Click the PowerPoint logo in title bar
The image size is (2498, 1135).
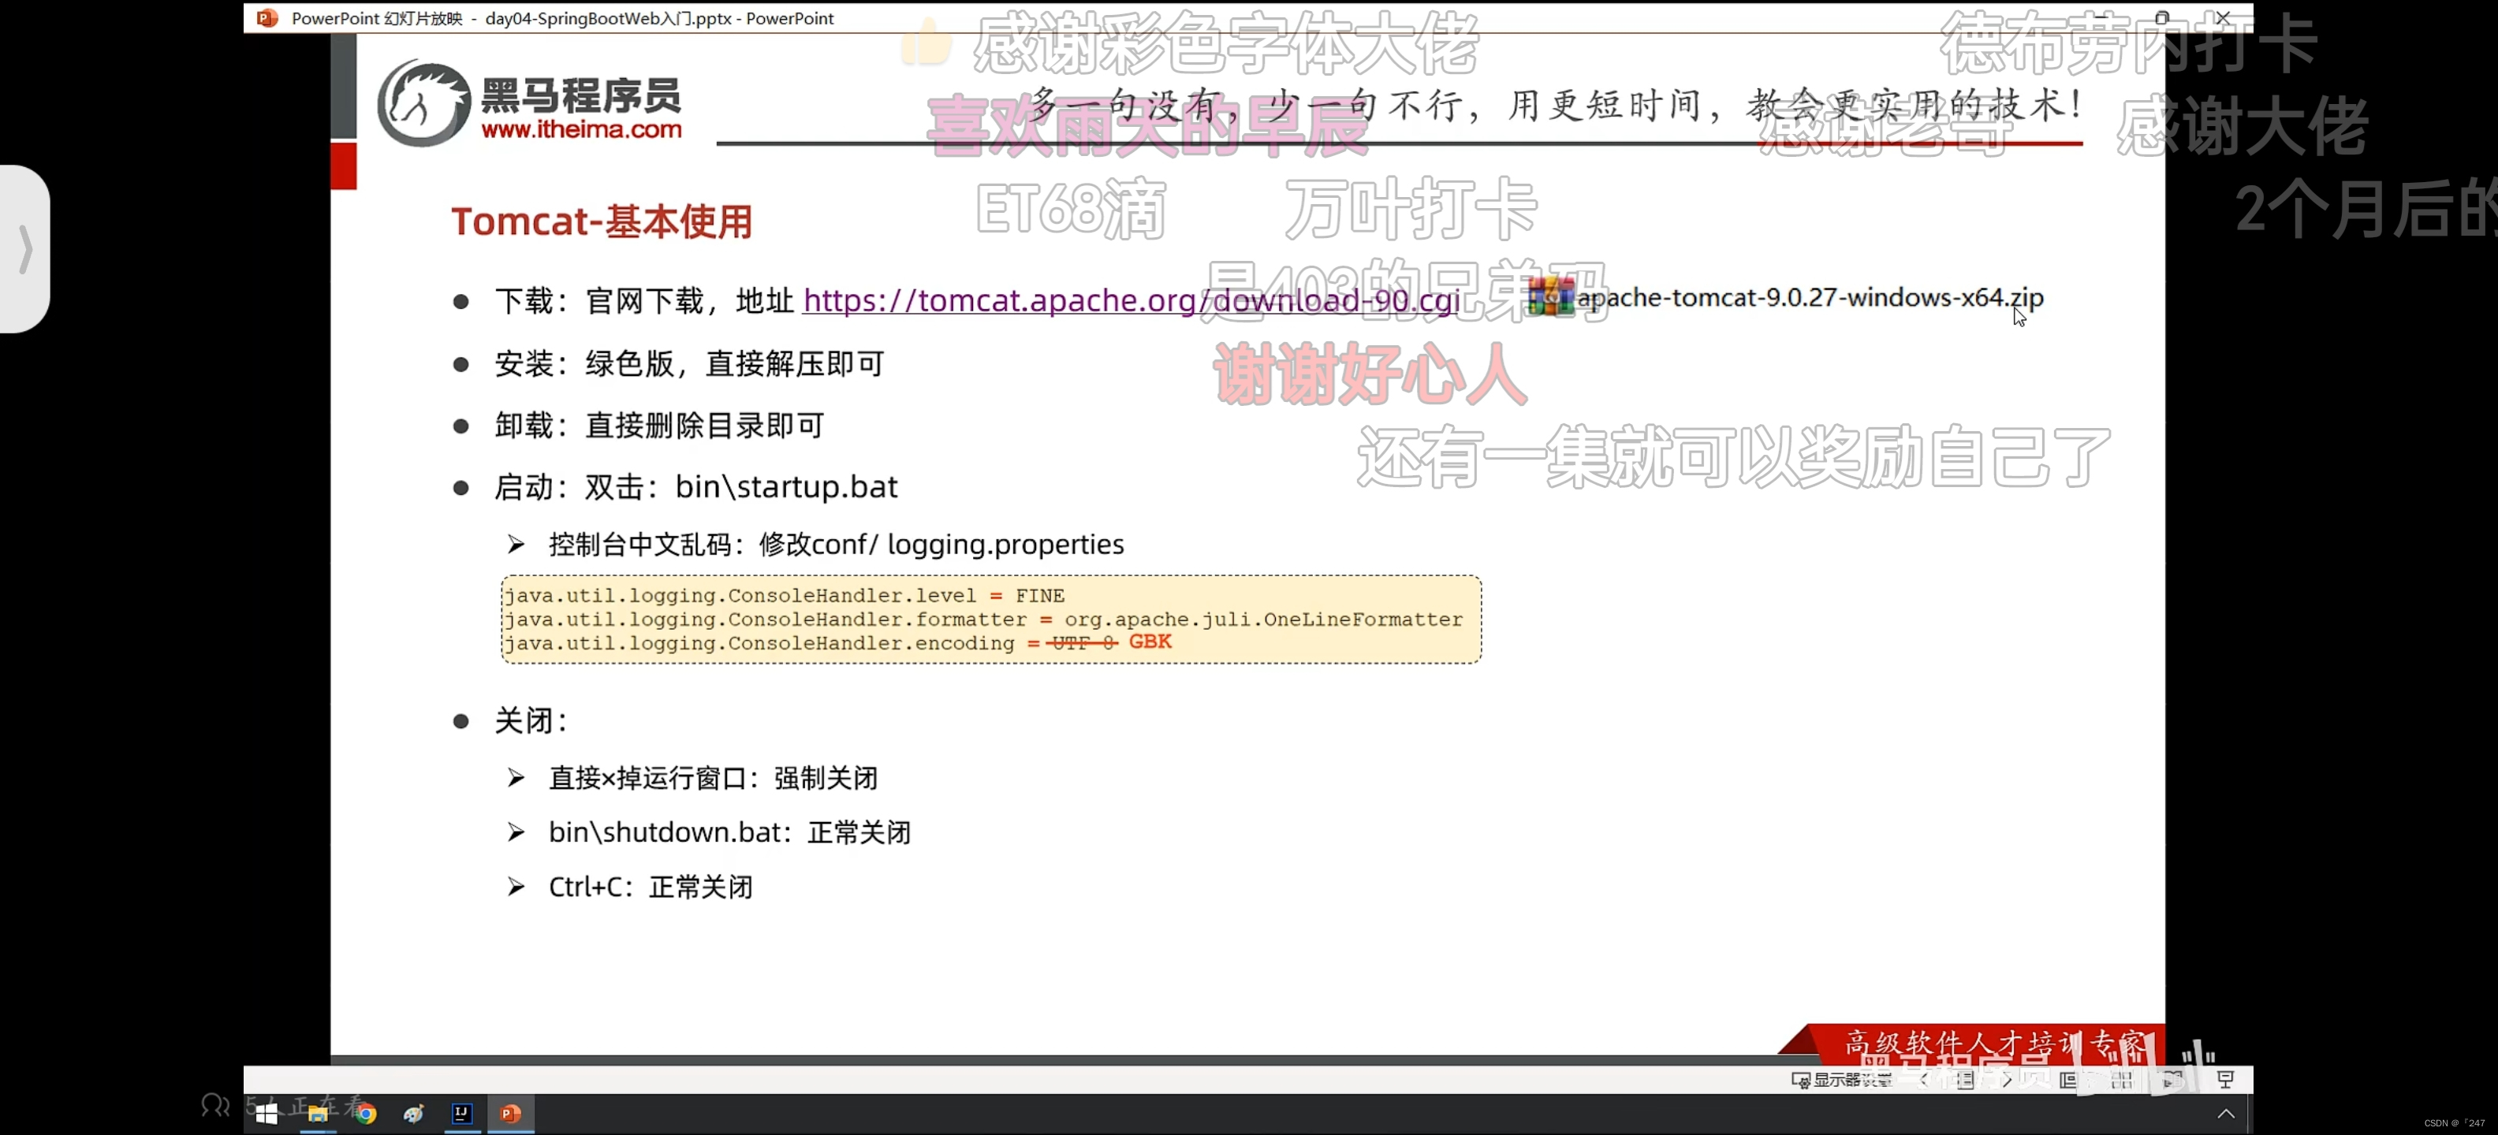click(x=267, y=17)
